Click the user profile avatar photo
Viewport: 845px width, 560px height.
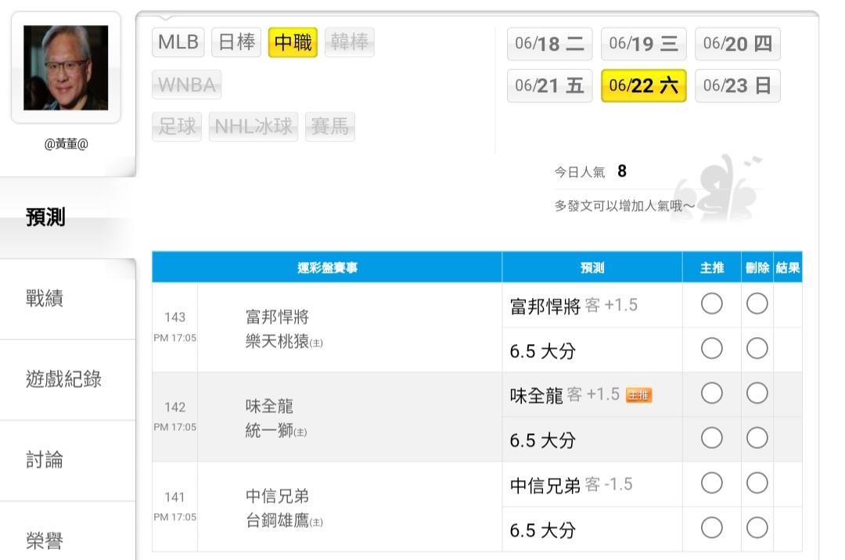click(66, 68)
